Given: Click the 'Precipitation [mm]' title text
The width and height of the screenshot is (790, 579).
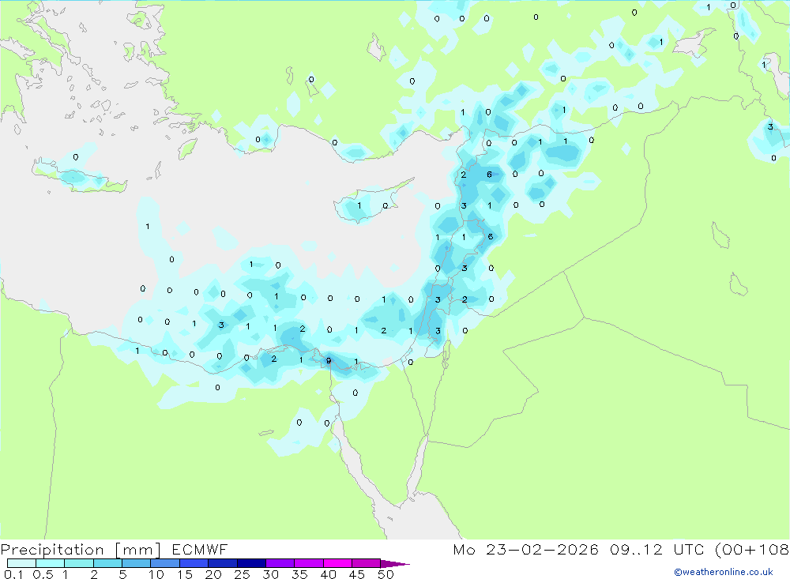Looking at the screenshot, I should 81,550.
